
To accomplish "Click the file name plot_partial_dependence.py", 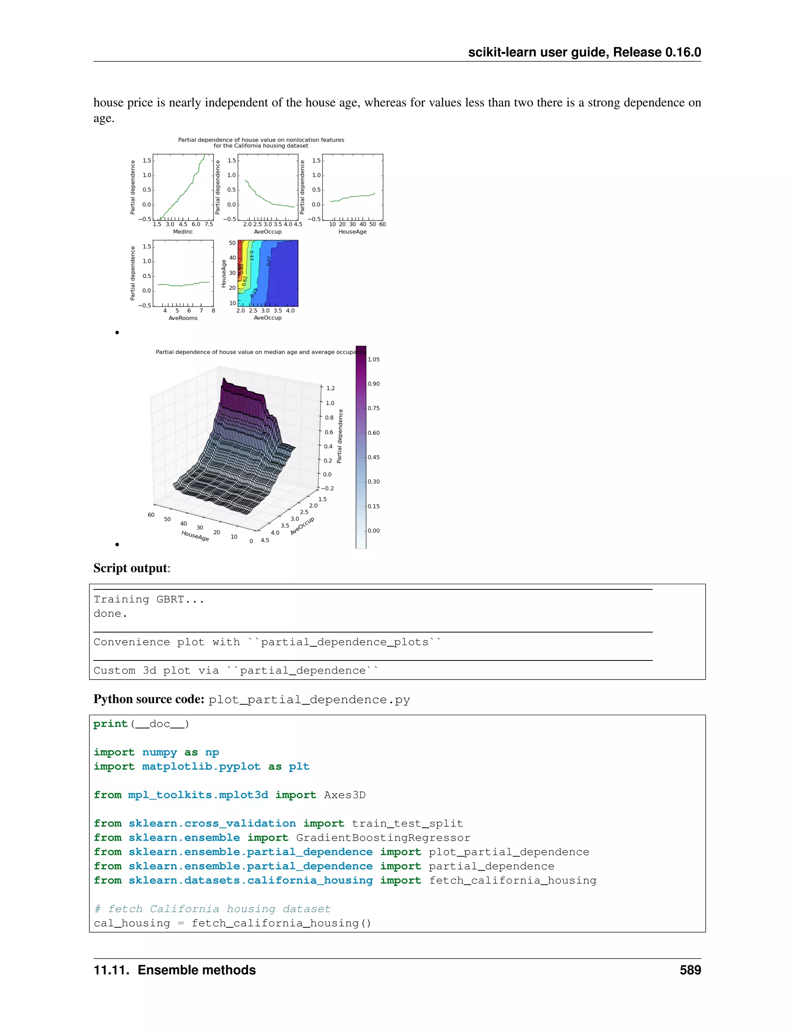I will click(x=309, y=700).
